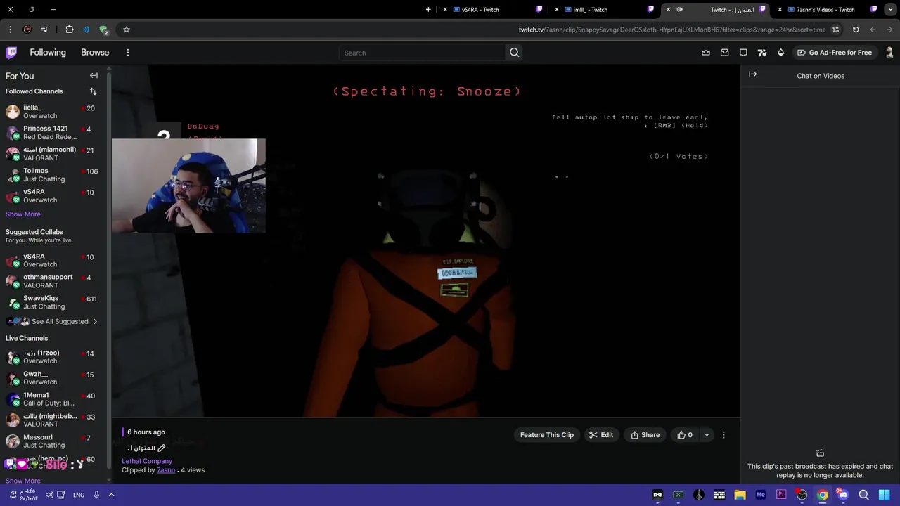900x506 pixels.
Task: Click the search magnifier button
Action: click(x=514, y=53)
